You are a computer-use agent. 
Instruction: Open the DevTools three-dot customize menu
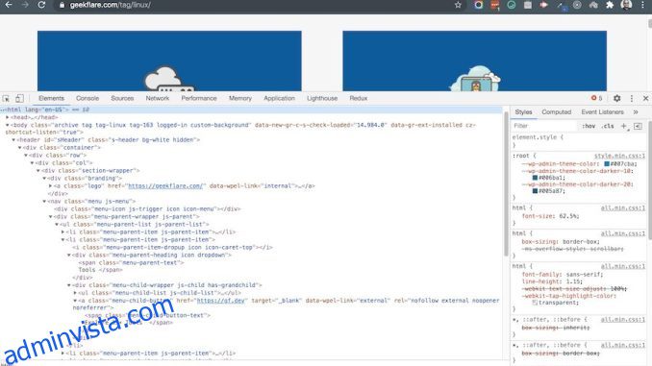[632, 98]
